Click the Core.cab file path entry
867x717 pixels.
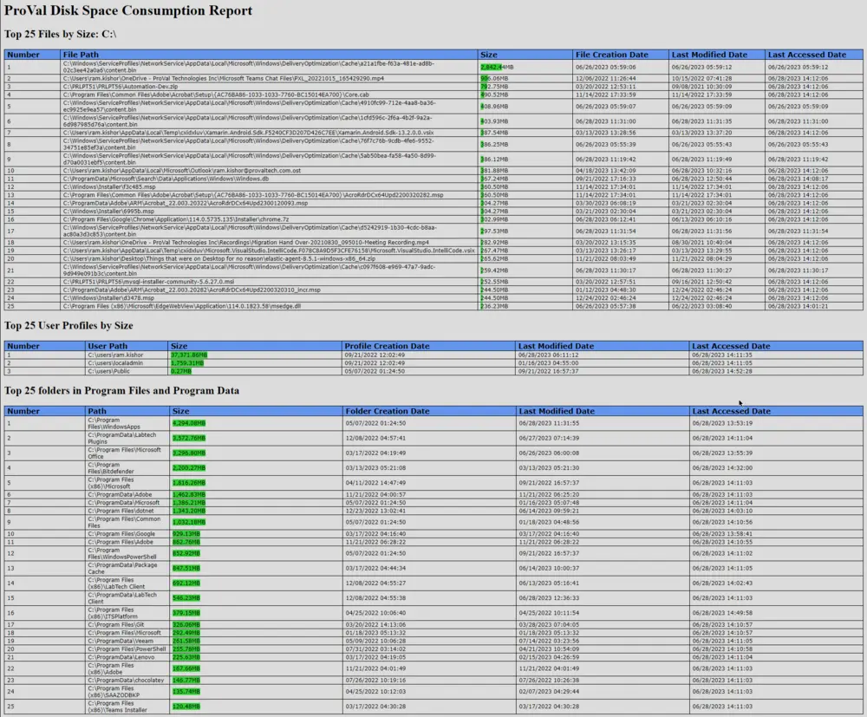(x=216, y=95)
